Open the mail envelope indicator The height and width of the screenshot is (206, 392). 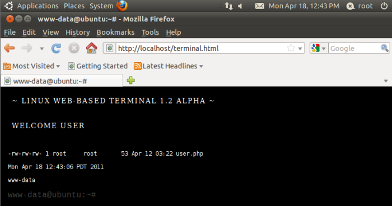point(259,6)
